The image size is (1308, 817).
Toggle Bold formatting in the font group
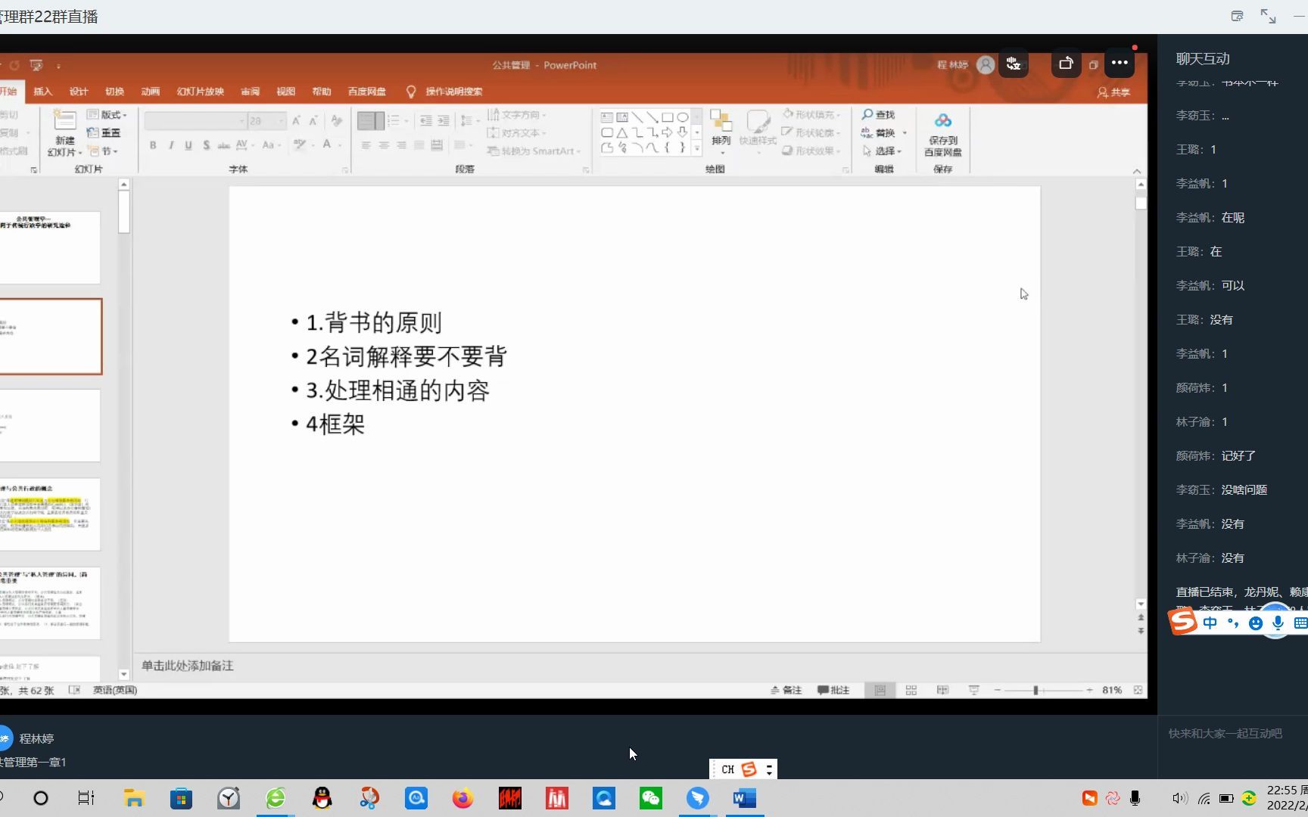click(x=153, y=145)
